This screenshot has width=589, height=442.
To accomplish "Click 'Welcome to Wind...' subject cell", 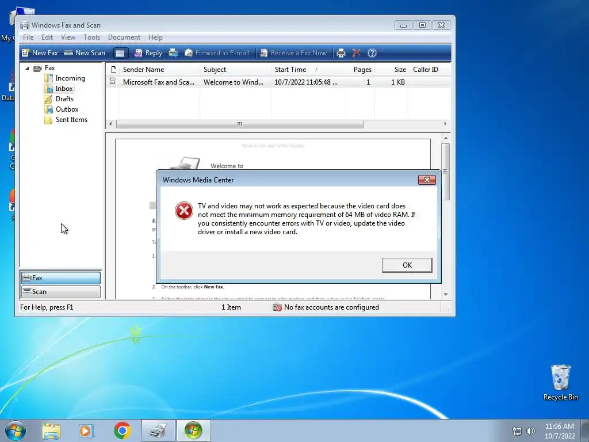I will point(234,82).
